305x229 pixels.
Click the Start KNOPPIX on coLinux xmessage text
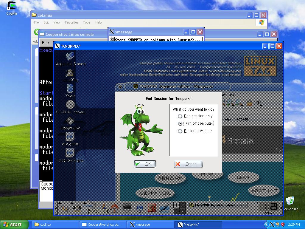coord(158,40)
